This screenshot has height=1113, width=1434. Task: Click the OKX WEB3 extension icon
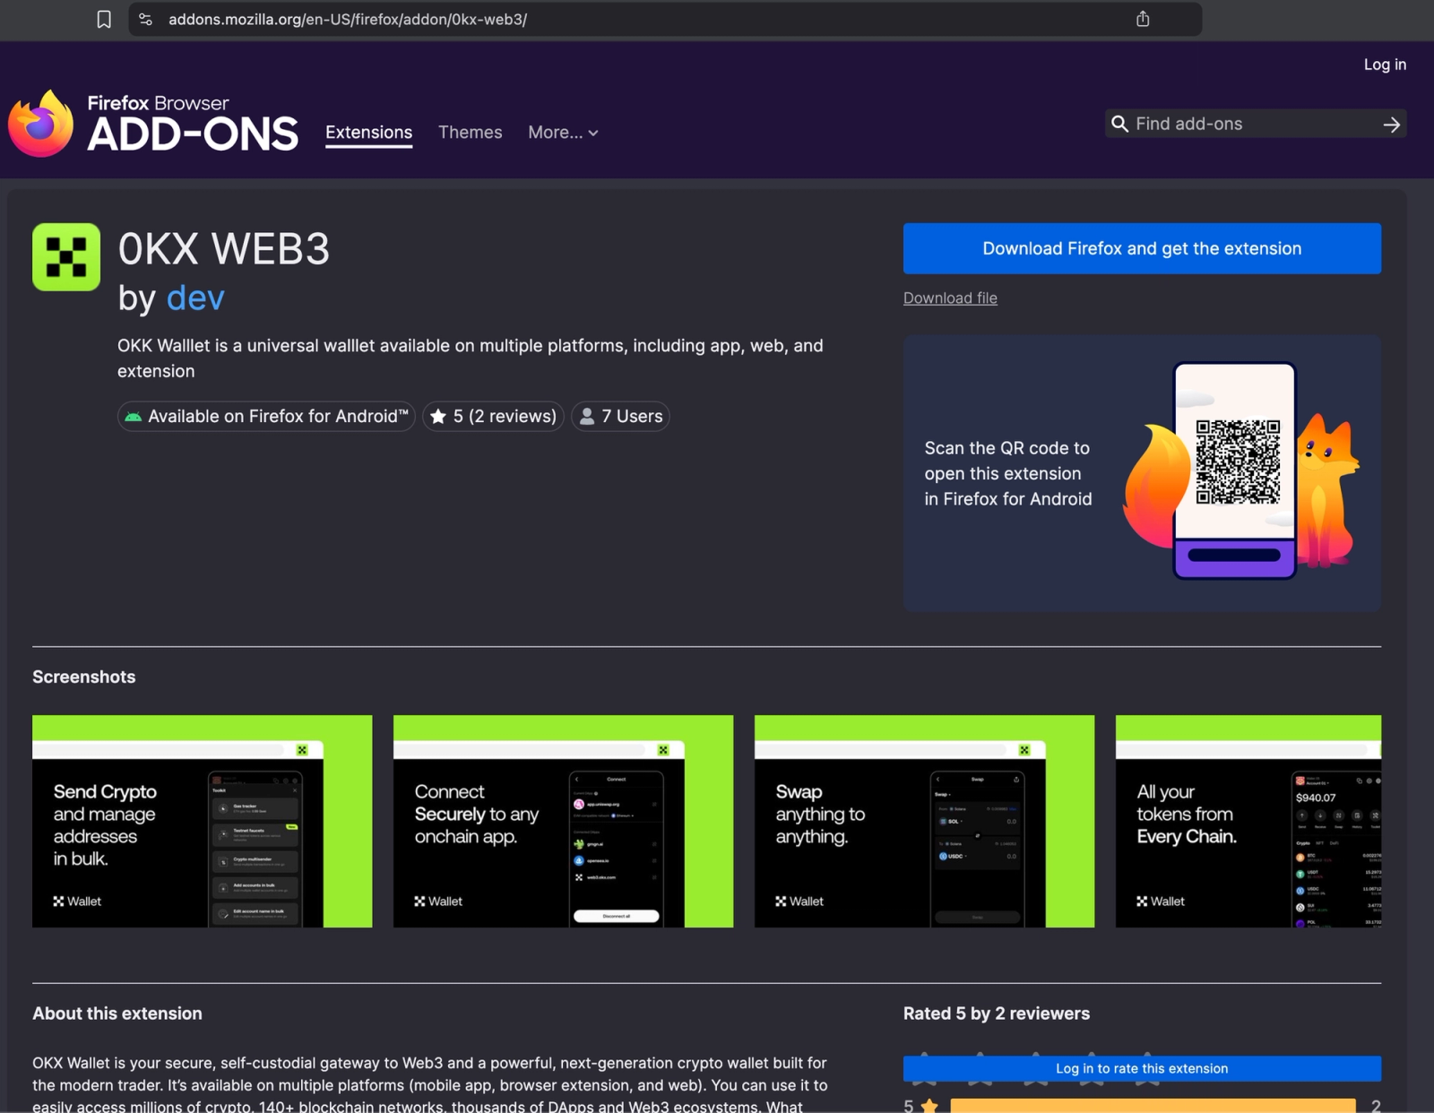pos(66,257)
